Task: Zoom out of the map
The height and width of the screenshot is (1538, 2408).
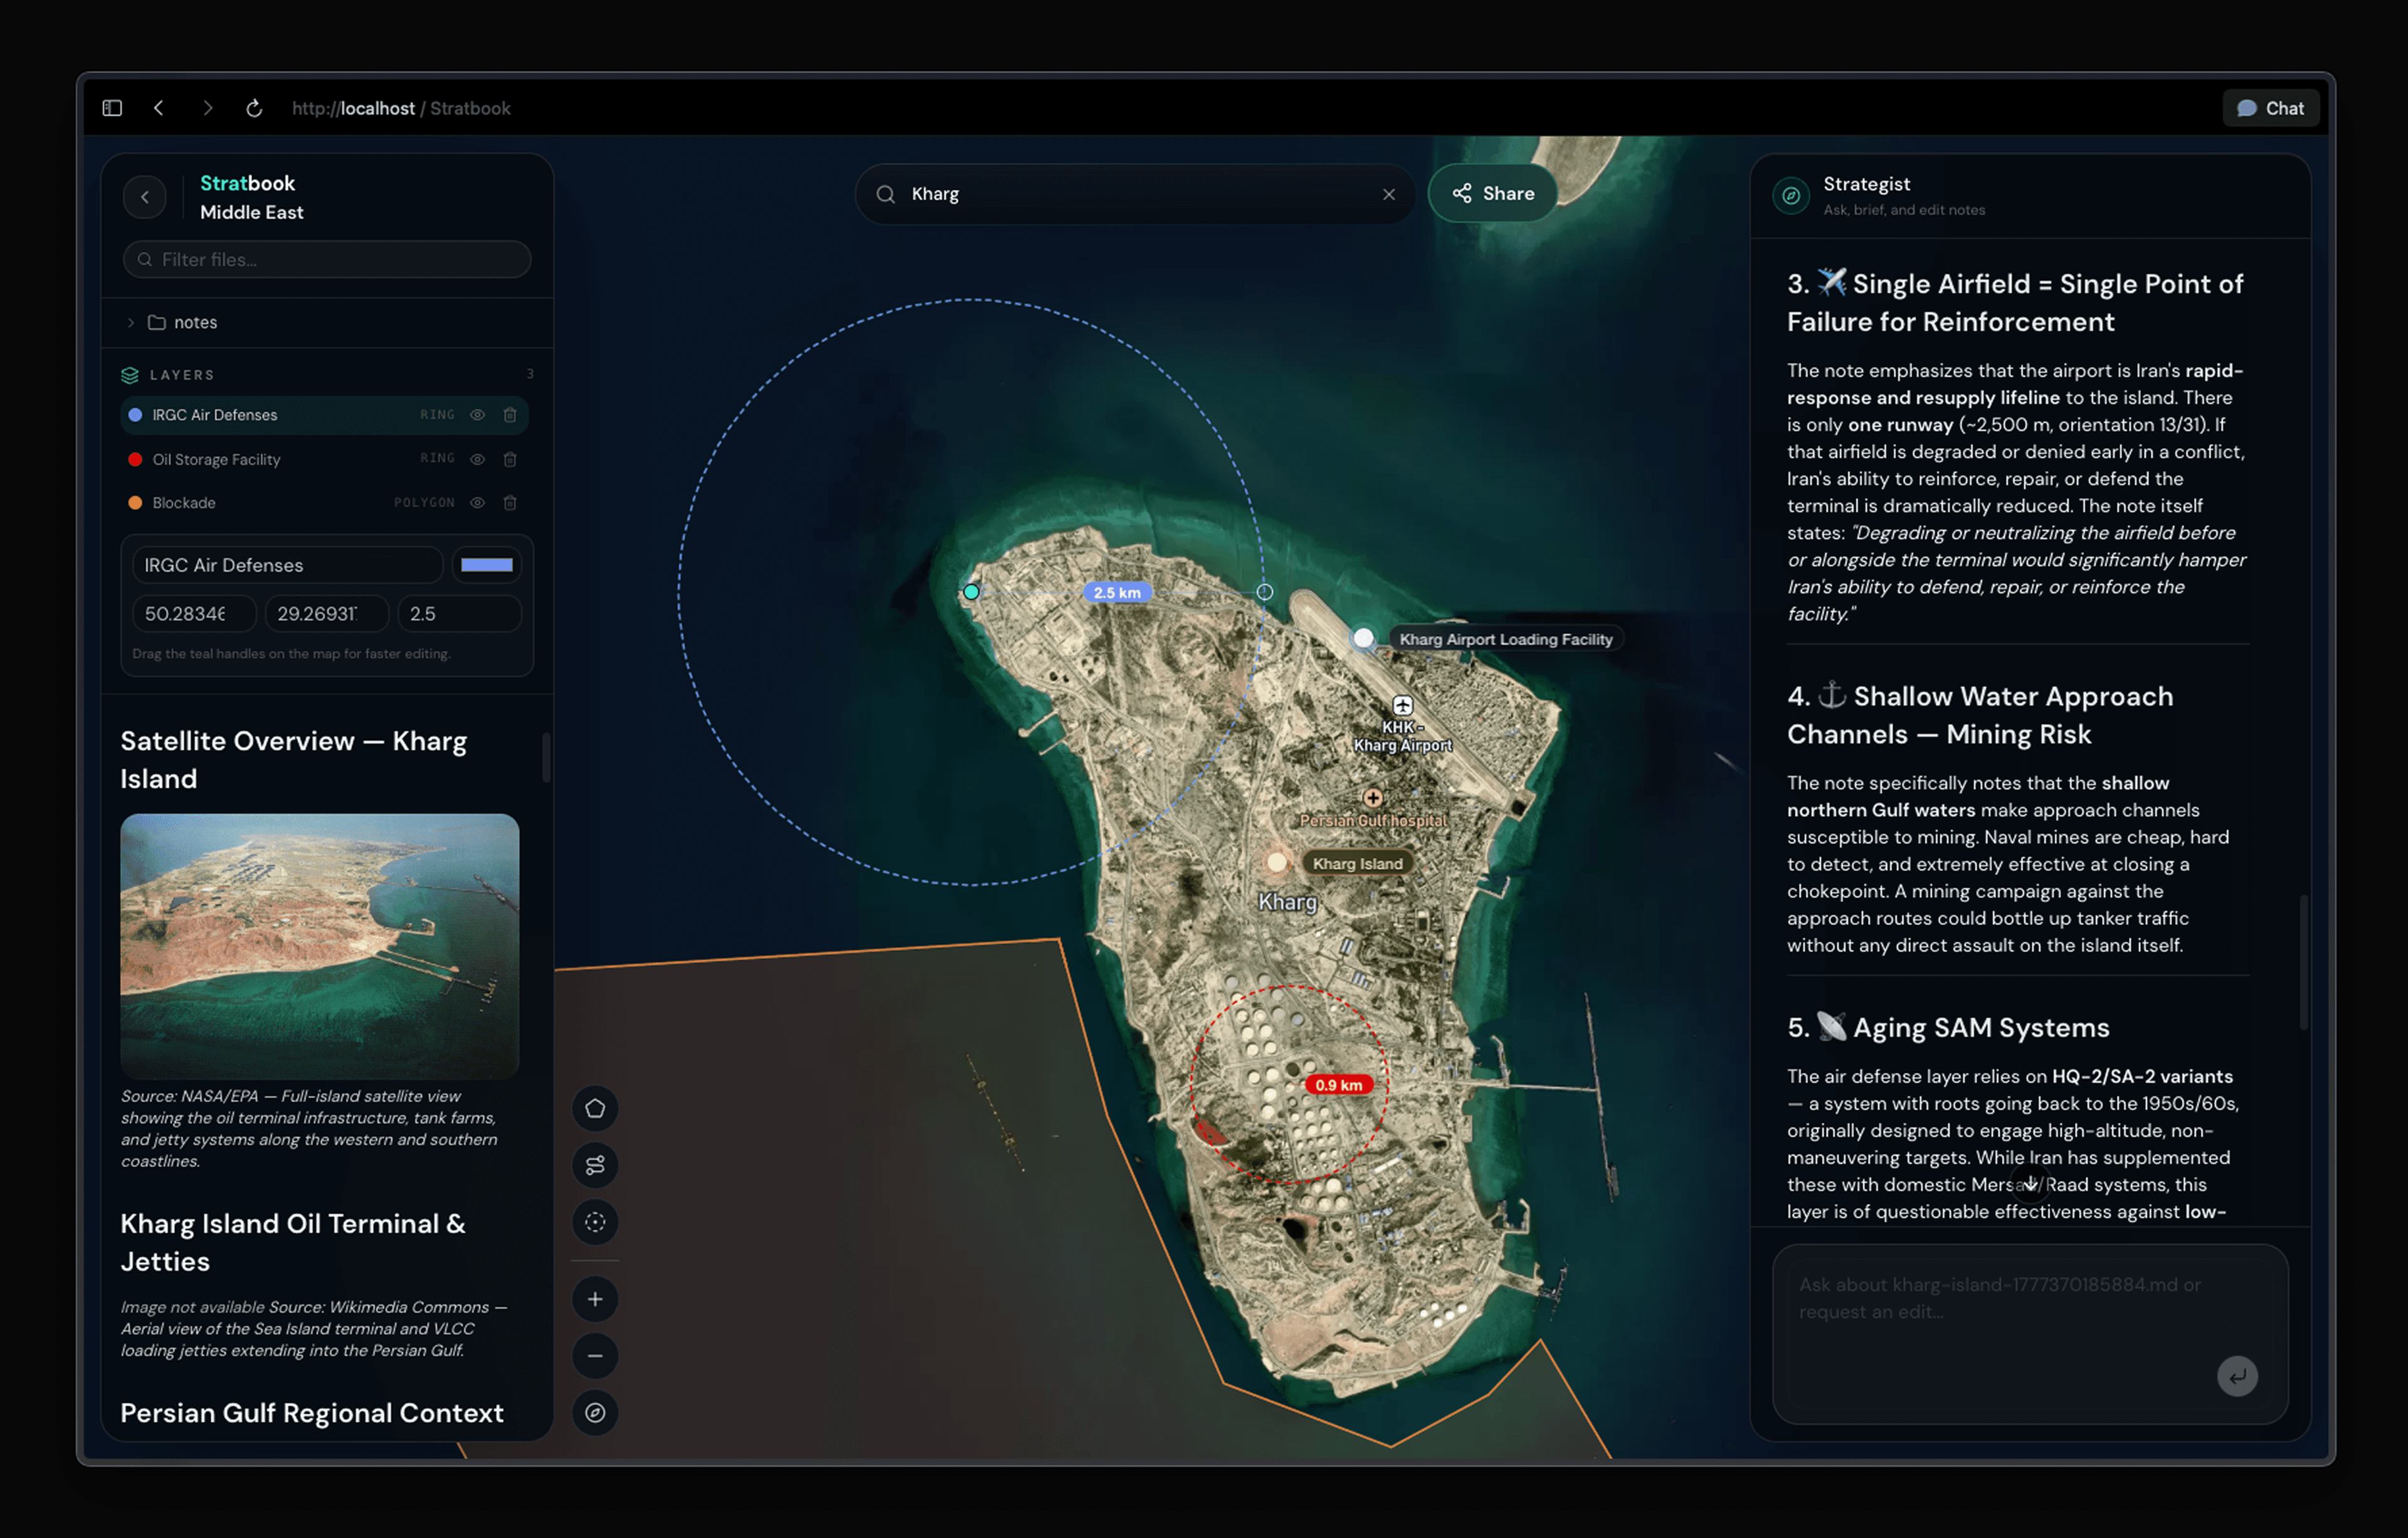Action: coord(595,1356)
